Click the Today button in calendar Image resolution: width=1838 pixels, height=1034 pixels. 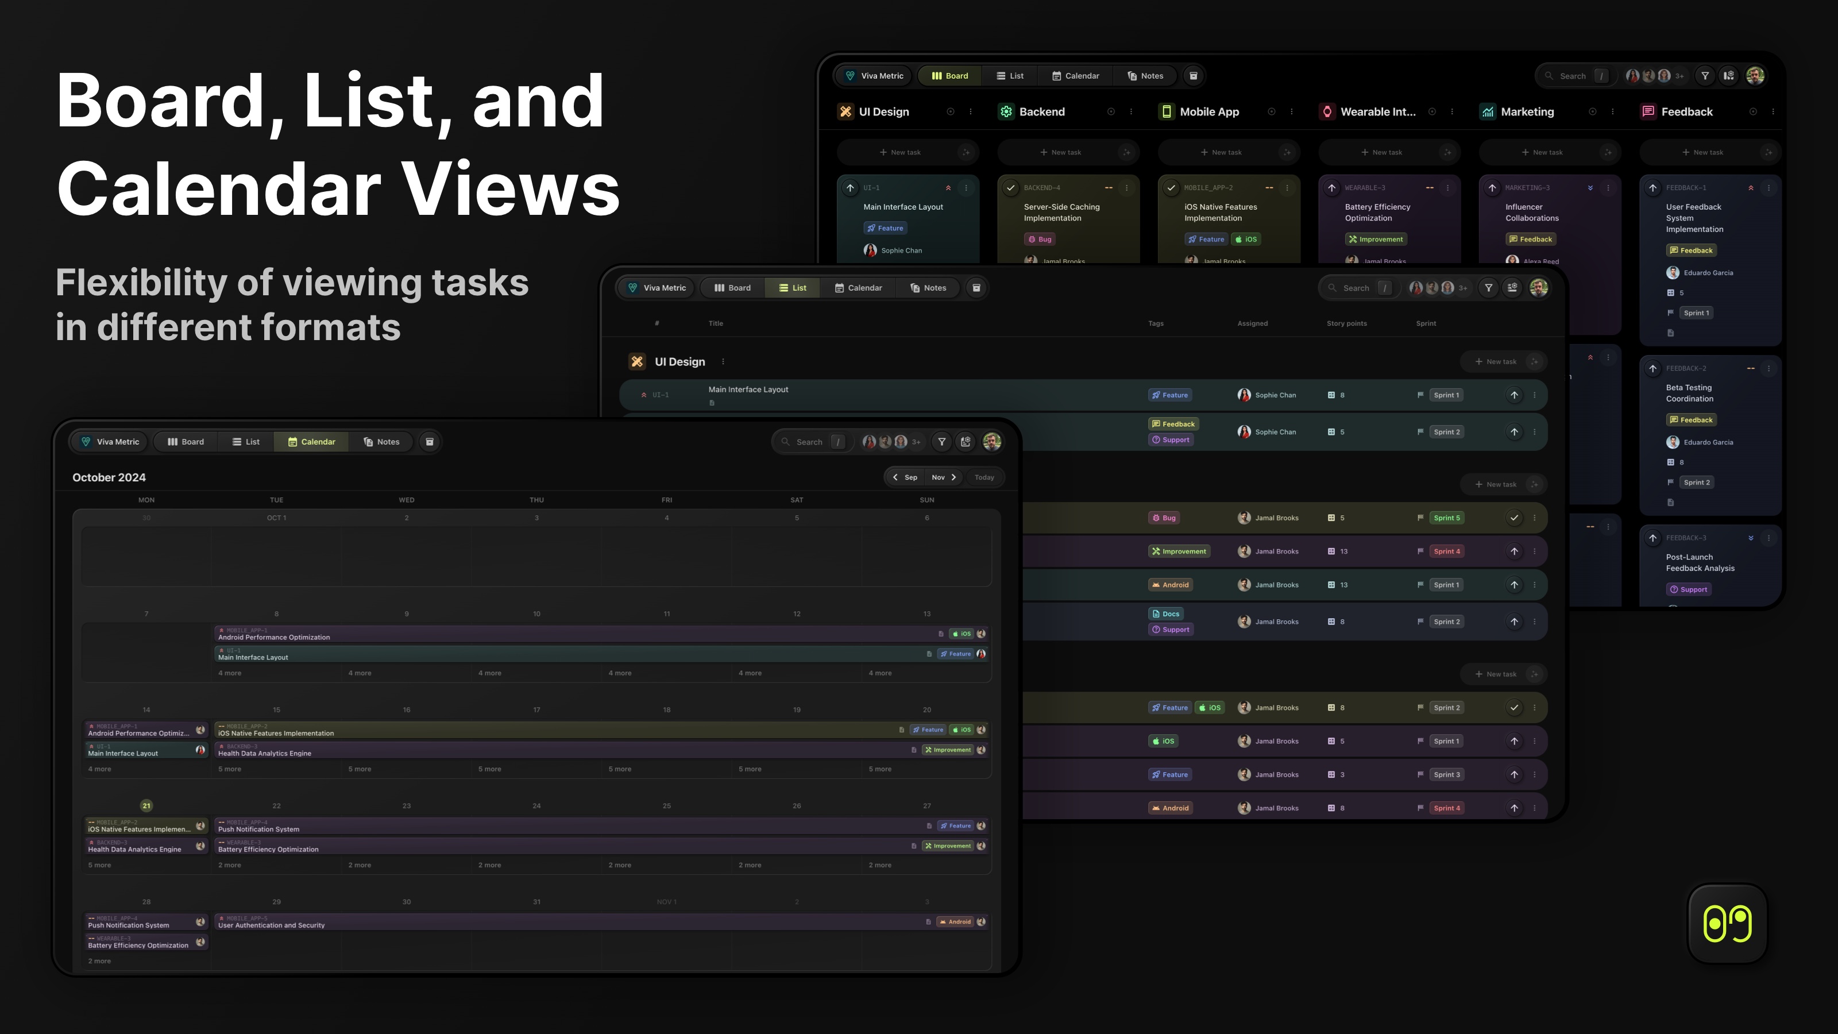984,477
